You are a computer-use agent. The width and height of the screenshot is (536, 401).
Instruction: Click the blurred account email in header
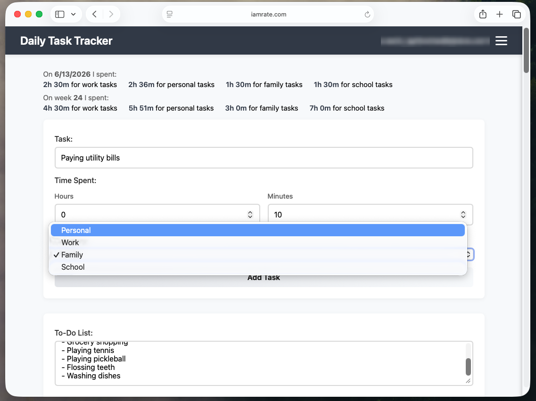point(435,41)
